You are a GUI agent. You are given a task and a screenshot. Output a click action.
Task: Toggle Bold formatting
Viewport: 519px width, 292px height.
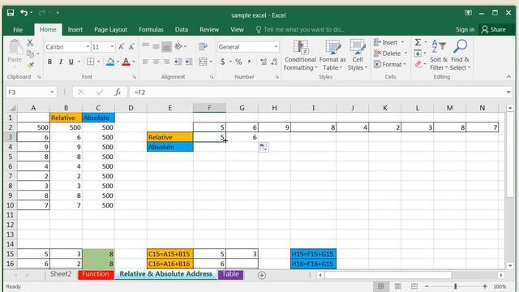point(49,62)
